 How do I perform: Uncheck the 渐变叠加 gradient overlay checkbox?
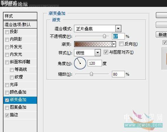tap(7, 100)
